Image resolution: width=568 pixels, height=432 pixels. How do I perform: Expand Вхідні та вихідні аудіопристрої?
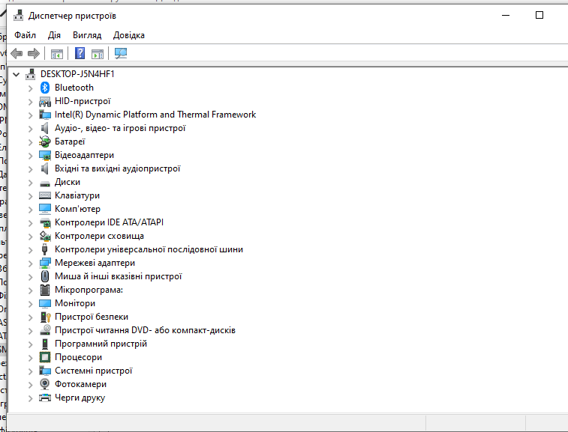[31, 169]
